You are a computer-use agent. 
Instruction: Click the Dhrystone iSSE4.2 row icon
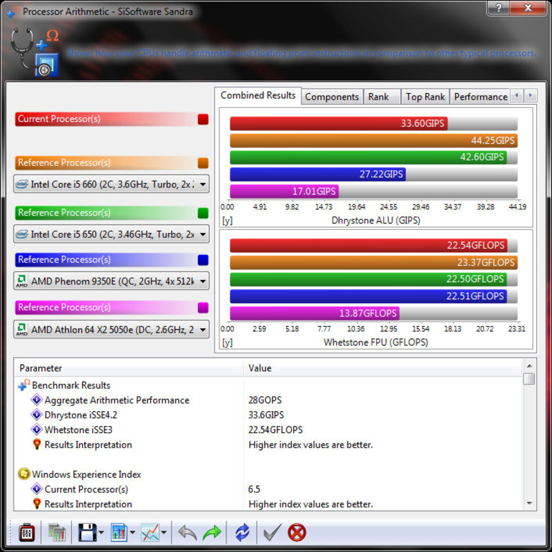coord(37,415)
